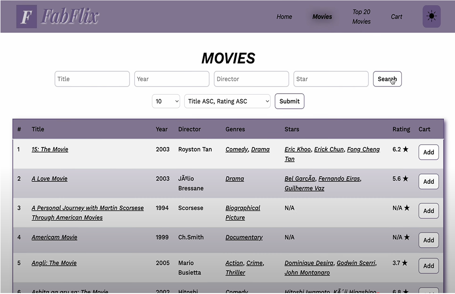Focus the Director search field

(251, 79)
